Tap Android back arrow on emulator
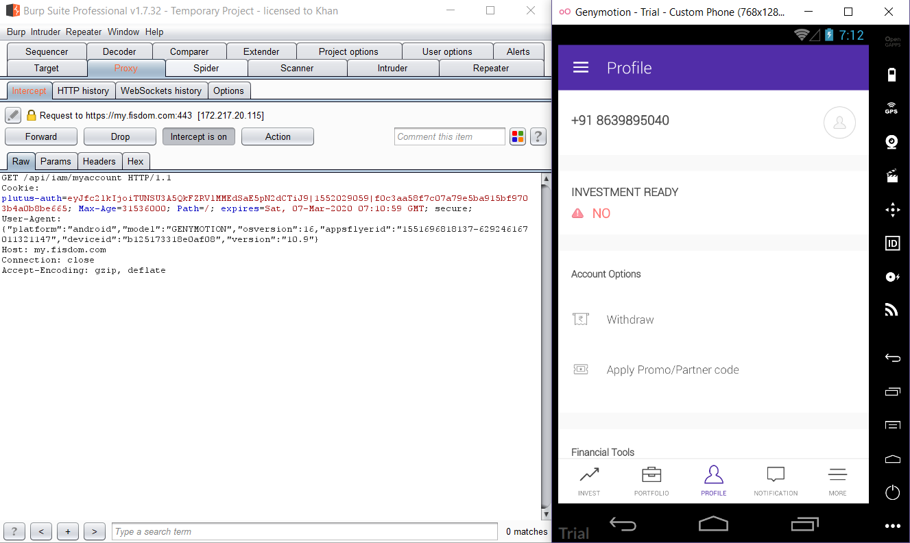 tap(623, 524)
